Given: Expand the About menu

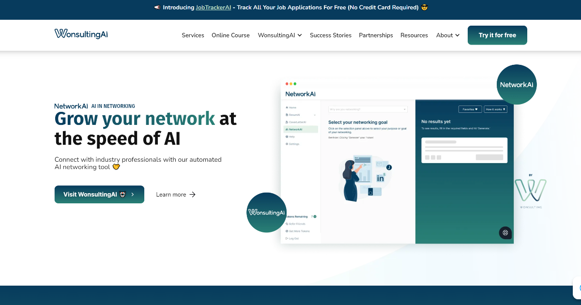Looking at the screenshot, I should [x=447, y=35].
